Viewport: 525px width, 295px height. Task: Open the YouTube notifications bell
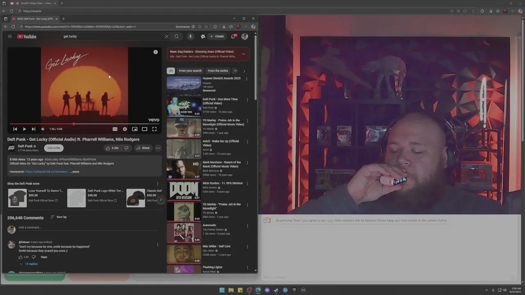(x=233, y=36)
